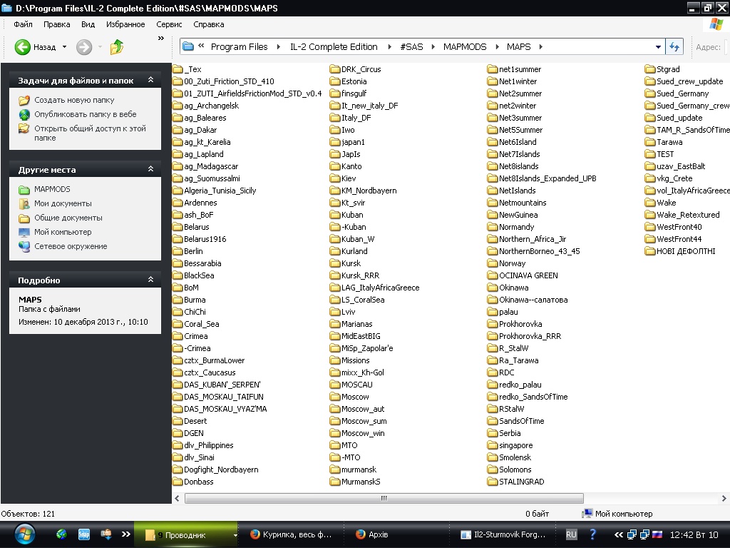Select the Stgrad folder icon
The width and height of the screenshot is (730, 548).
(x=650, y=69)
